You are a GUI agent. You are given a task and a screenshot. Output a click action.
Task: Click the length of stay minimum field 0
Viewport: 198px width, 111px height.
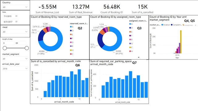8,43
